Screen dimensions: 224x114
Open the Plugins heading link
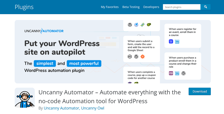24,7
